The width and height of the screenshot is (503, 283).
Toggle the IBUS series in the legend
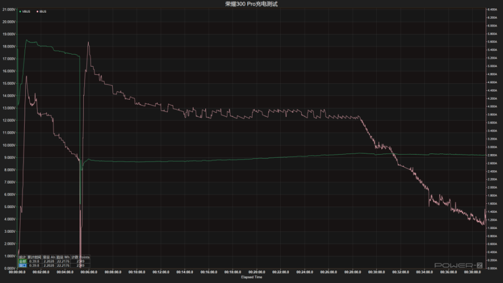(x=41, y=12)
